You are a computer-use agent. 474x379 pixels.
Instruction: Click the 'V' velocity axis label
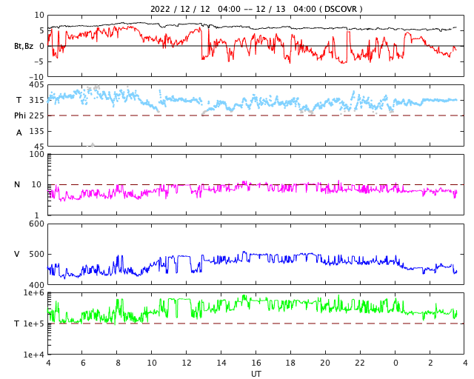point(17,254)
